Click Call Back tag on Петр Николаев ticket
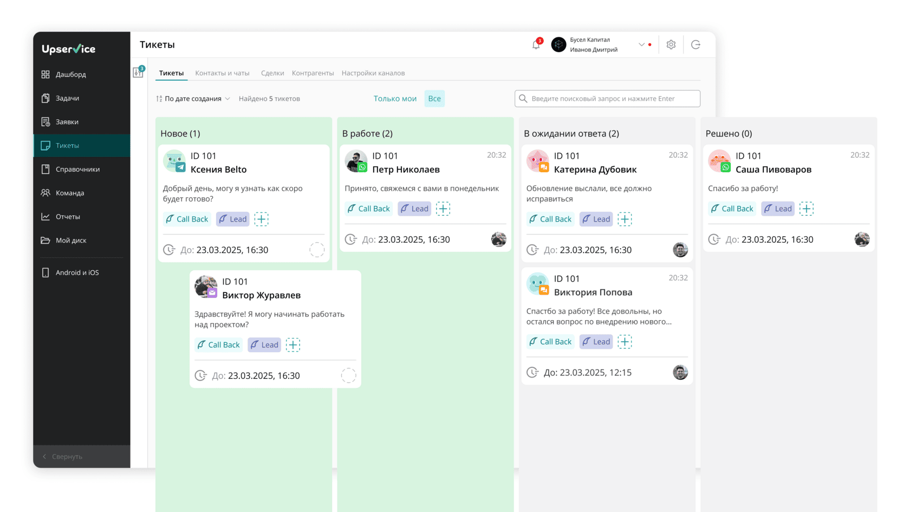 coord(369,209)
